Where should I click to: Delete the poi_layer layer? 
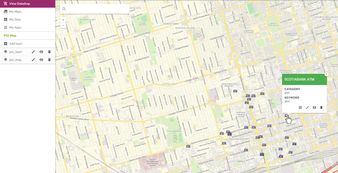click(49, 52)
